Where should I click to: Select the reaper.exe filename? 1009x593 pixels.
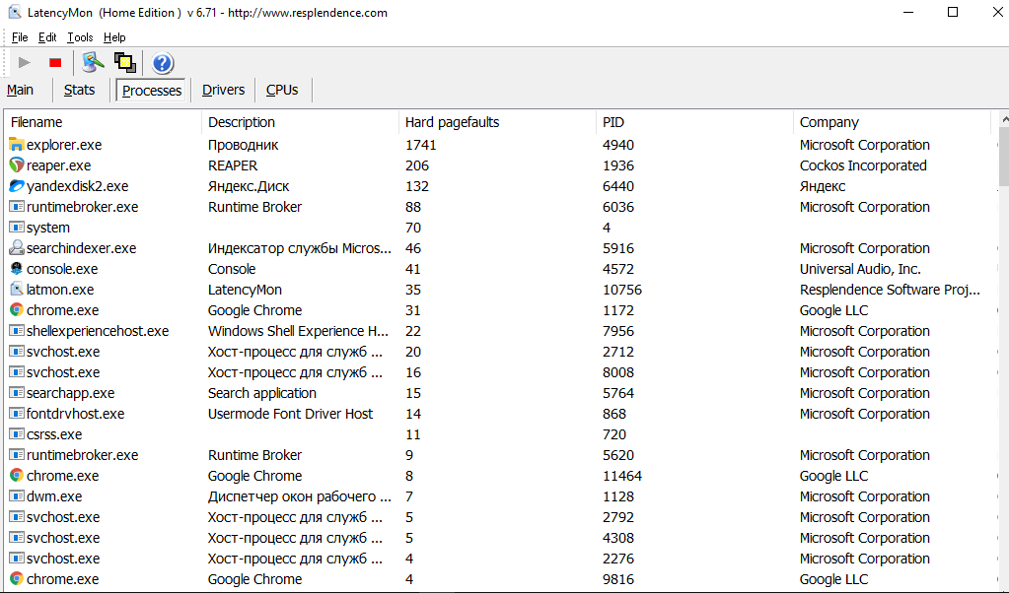(x=58, y=165)
